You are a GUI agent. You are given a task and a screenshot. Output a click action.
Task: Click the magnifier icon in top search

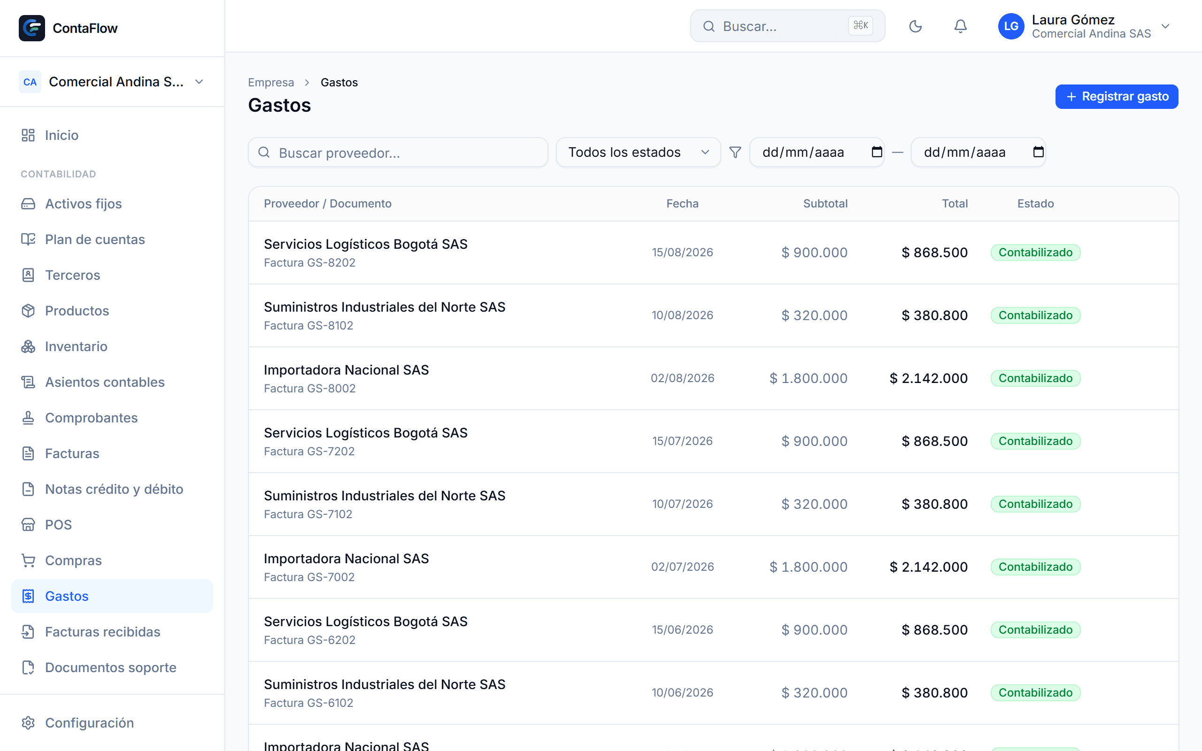point(709,26)
